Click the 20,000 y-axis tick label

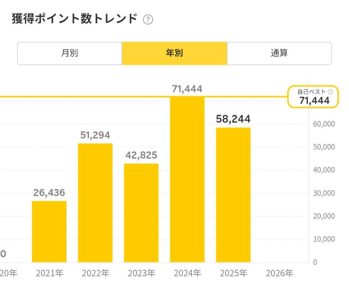[324, 216]
